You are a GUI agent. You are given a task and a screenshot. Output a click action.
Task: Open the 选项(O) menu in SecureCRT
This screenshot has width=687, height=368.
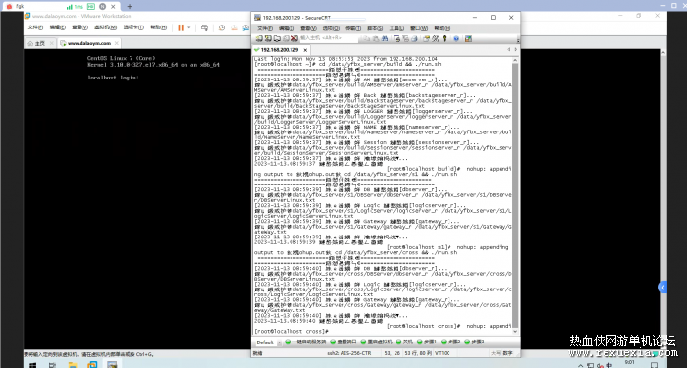(331, 28)
